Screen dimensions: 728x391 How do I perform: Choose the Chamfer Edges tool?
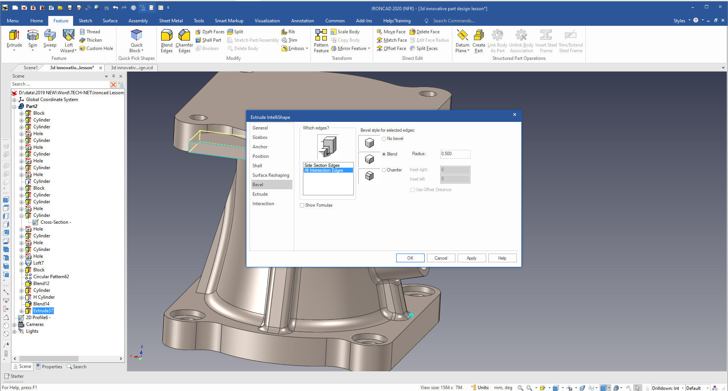pos(184,41)
